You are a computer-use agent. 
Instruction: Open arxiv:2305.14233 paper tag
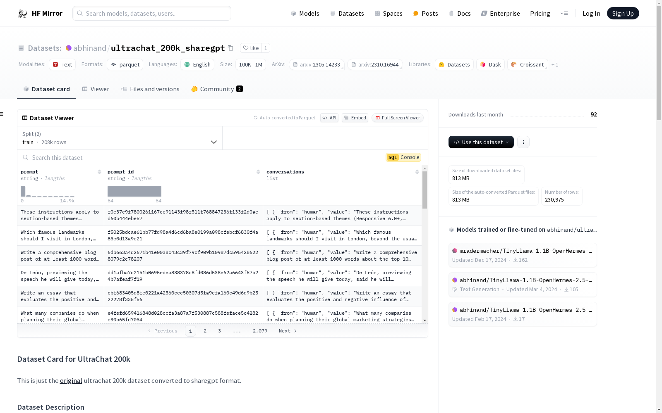[x=317, y=64]
